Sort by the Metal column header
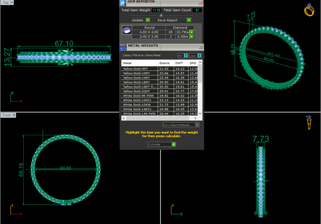 [x=139, y=63]
